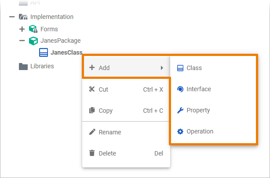
Task: Click the Interface circle icon
Action: (180, 89)
